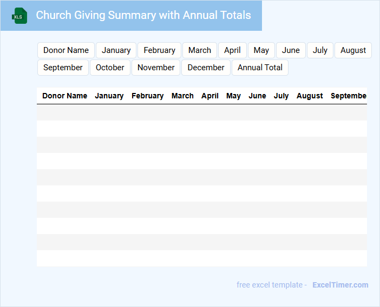380x307 pixels.
Task: Click the Annual Total tag button
Action: (x=260, y=68)
